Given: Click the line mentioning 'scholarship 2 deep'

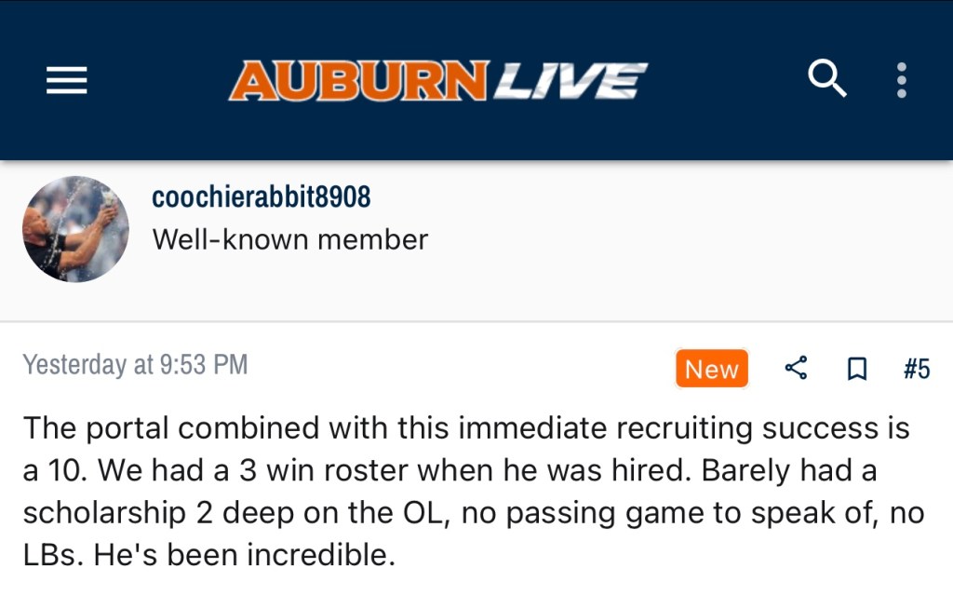Looking at the screenshot, I should [x=186, y=513].
